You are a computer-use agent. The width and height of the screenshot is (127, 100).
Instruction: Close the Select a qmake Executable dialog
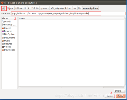(x=2, y=3)
